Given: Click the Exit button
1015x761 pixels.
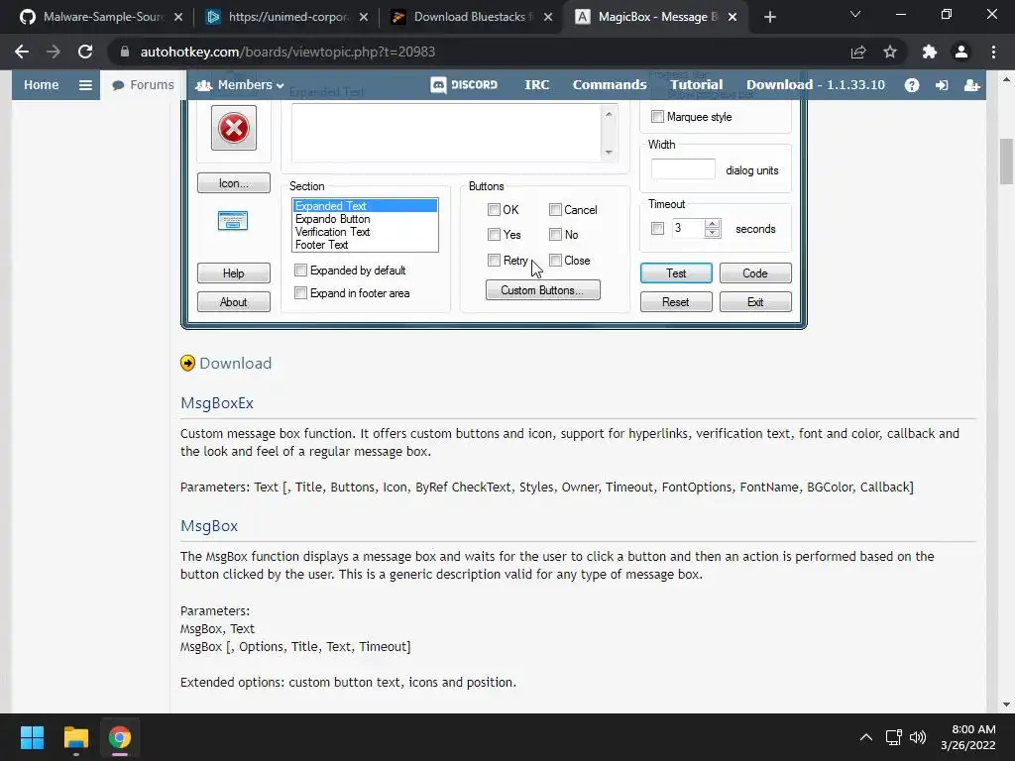Looking at the screenshot, I should point(754,301).
